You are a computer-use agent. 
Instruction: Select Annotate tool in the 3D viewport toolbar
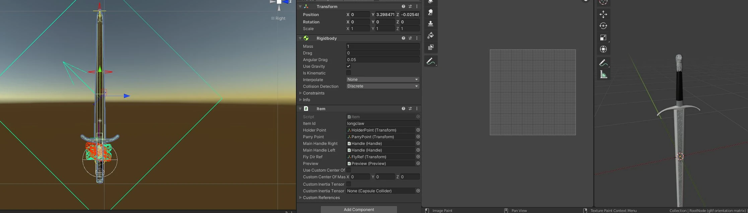pos(603,63)
